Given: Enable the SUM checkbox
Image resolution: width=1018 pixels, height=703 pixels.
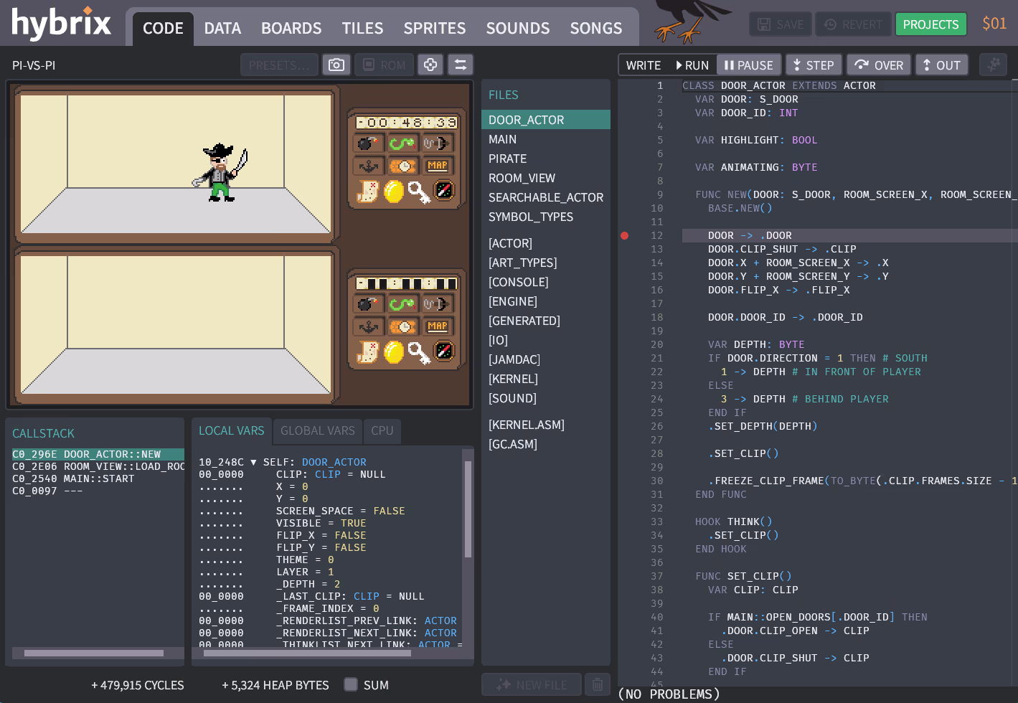Looking at the screenshot, I should pos(351,685).
